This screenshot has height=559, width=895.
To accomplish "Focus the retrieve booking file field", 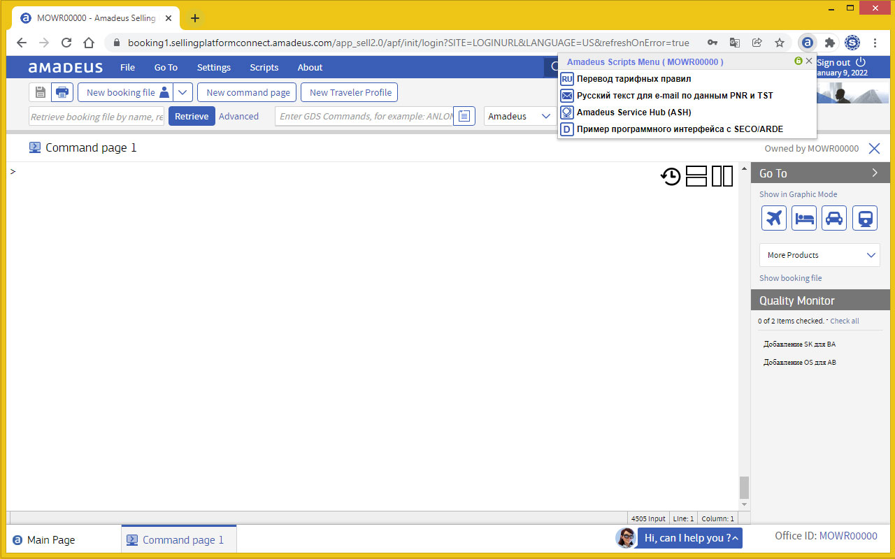I will (96, 116).
